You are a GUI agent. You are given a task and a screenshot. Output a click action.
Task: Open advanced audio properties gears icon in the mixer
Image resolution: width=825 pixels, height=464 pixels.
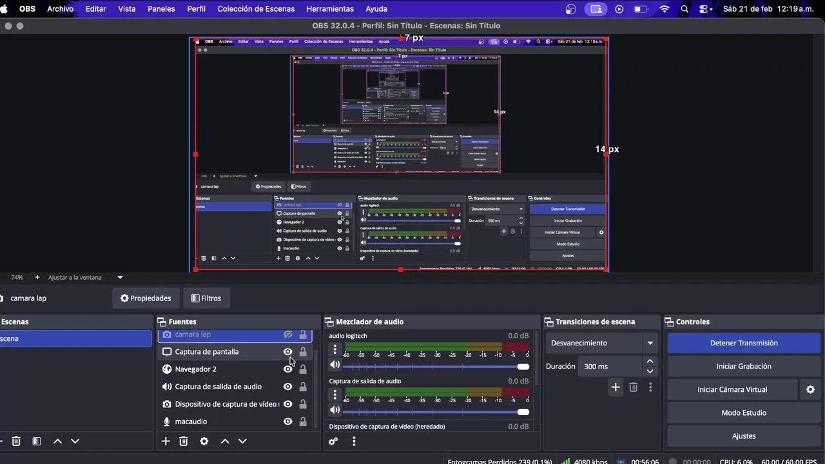tap(333, 441)
